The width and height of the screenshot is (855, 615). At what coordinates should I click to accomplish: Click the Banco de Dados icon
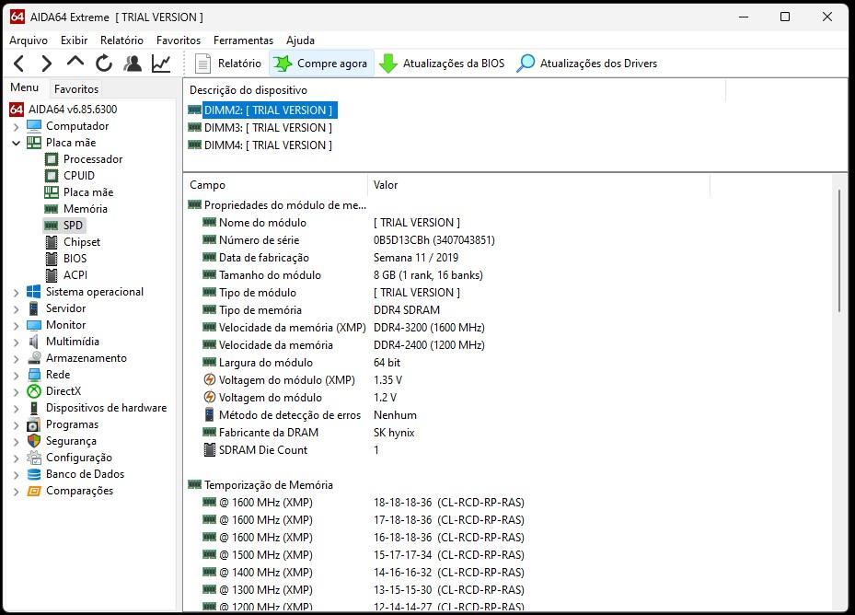pyautogui.click(x=34, y=474)
